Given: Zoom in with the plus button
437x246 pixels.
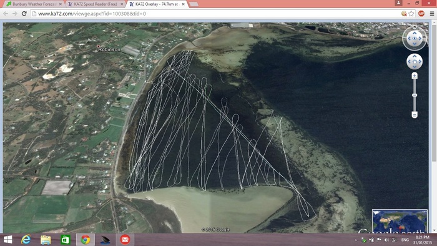Looking at the screenshot, I should pos(415,76).
